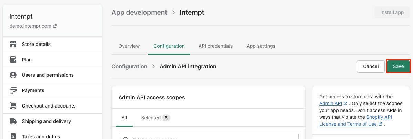Click external link icon after Terms of Use
Viewport: 413px width, 139px height.
tap(380, 124)
